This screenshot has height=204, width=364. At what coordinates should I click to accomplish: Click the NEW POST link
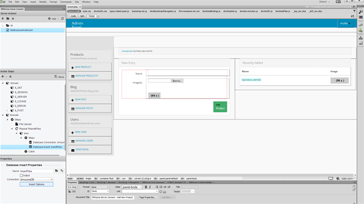coord(81,99)
